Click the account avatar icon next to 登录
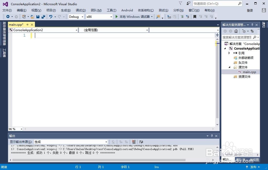 (x=264, y=10)
